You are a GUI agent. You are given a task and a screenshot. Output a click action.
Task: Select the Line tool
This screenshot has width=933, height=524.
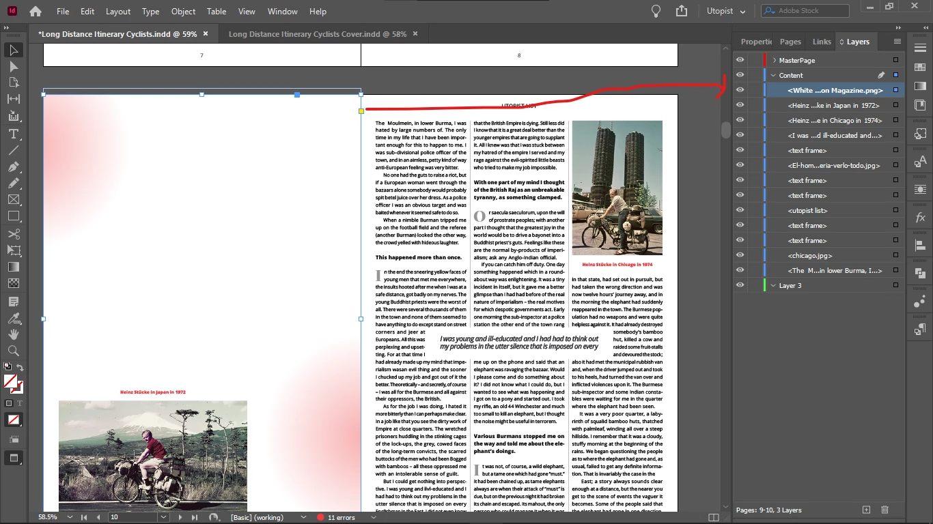(13, 150)
